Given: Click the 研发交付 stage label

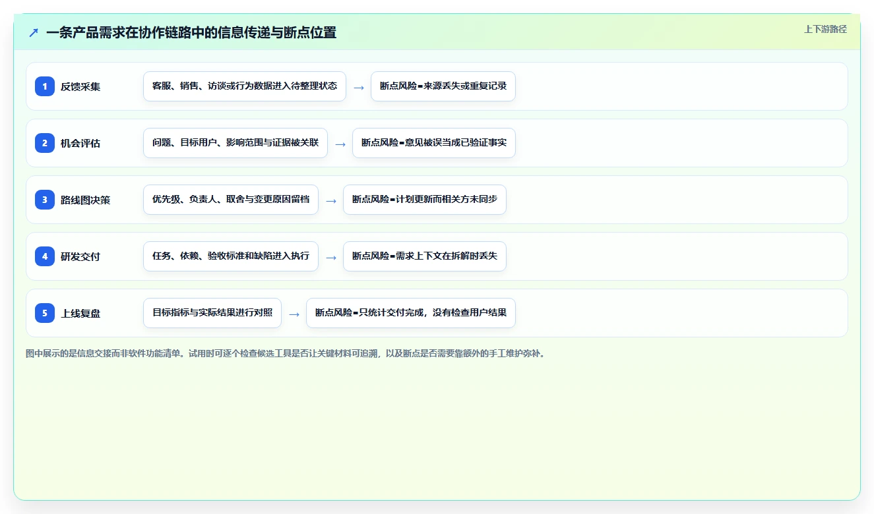Looking at the screenshot, I should (x=80, y=256).
